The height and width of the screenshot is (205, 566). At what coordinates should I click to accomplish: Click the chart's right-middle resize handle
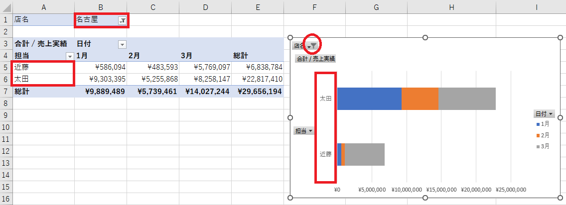tap(560, 118)
